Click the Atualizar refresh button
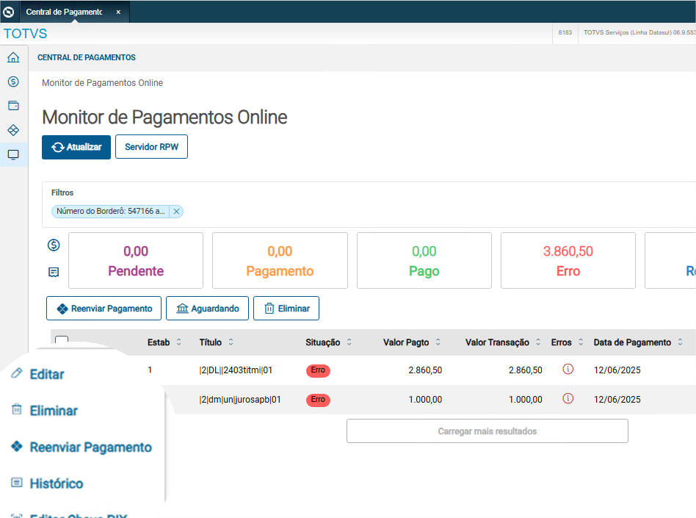 coord(76,147)
